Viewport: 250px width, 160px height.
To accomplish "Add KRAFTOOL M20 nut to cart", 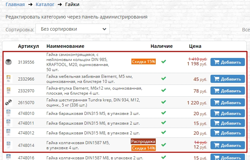I will [x=227, y=62].
